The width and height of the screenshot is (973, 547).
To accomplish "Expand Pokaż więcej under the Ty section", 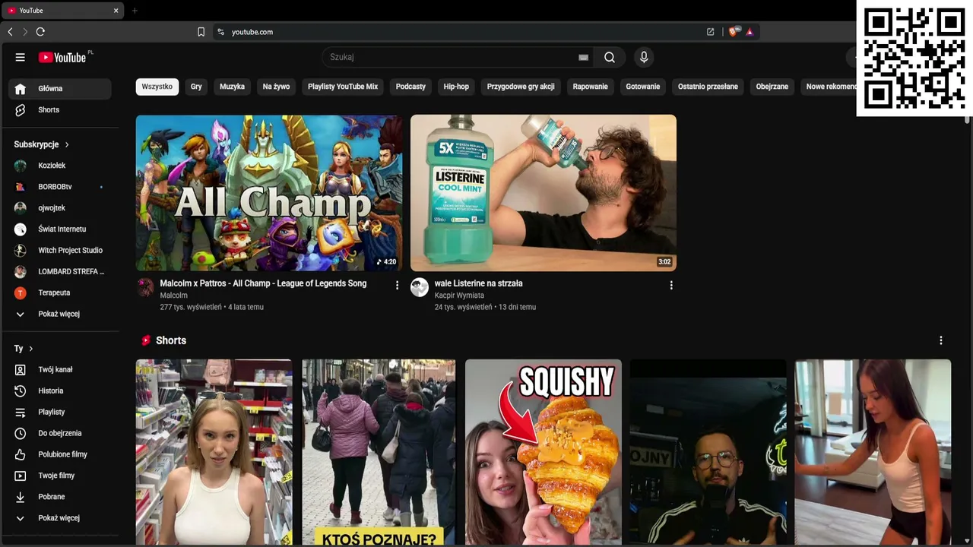I will coord(60,518).
